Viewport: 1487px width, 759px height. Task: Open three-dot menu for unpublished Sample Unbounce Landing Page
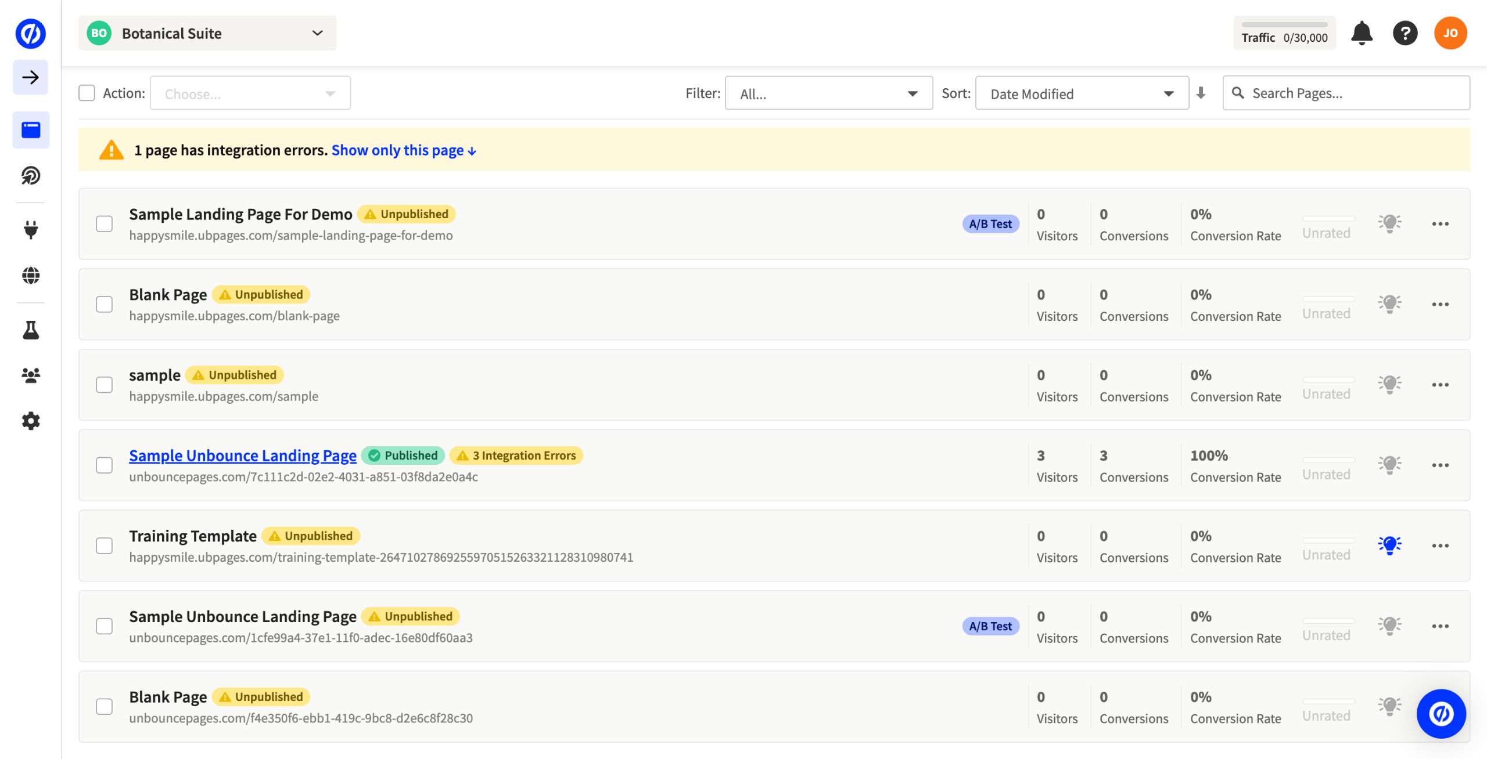[x=1440, y=626]
